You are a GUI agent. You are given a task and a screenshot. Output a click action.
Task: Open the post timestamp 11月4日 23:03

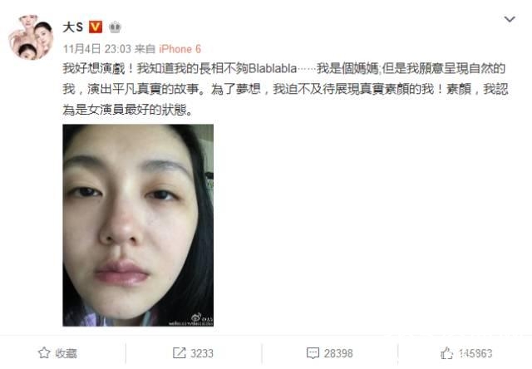(97, 49)
